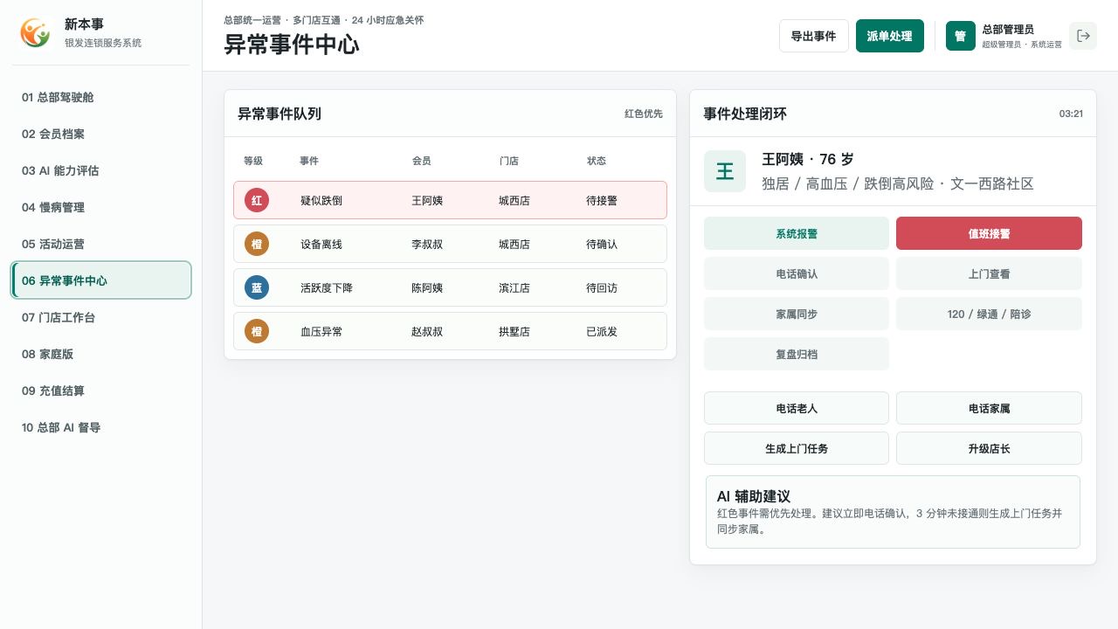Click status 待确认
Screen dimensions: 1118x629
602,244
